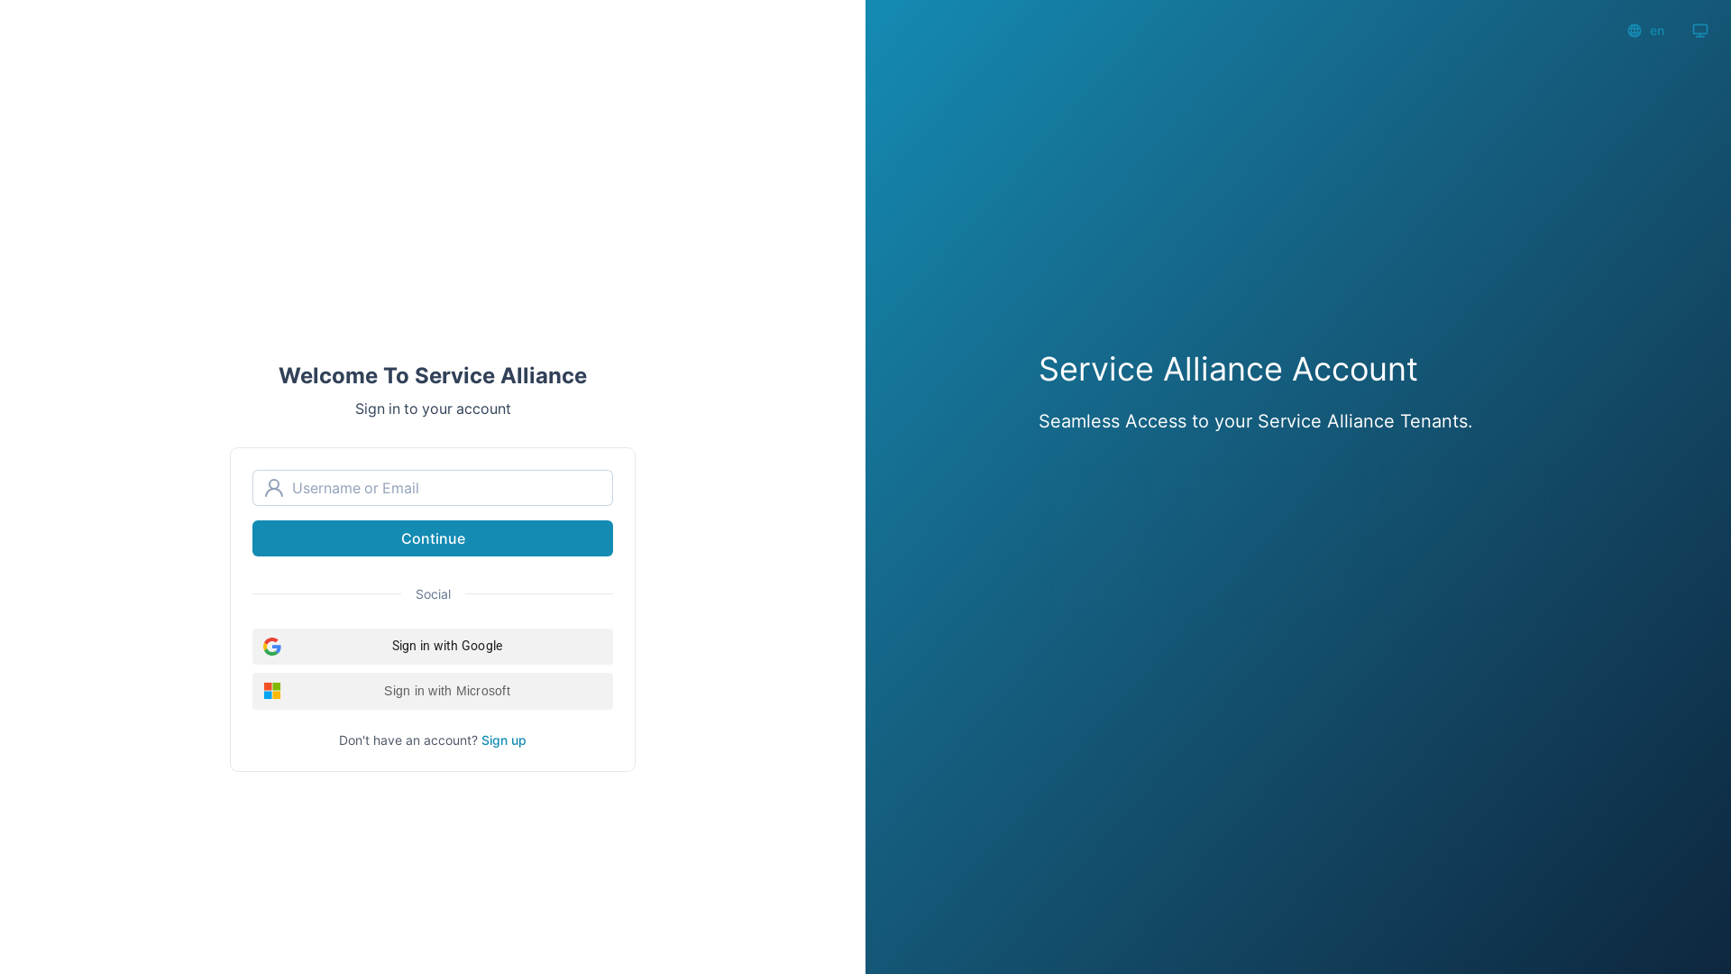Image resolution: width=1731 pixels, height=974 pixels.
Task: Click the globe language icon
Action: point(1635,31)
